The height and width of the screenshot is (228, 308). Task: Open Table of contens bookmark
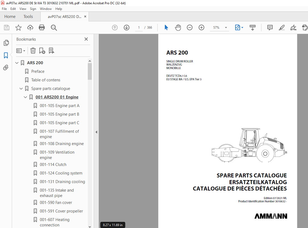45,80
